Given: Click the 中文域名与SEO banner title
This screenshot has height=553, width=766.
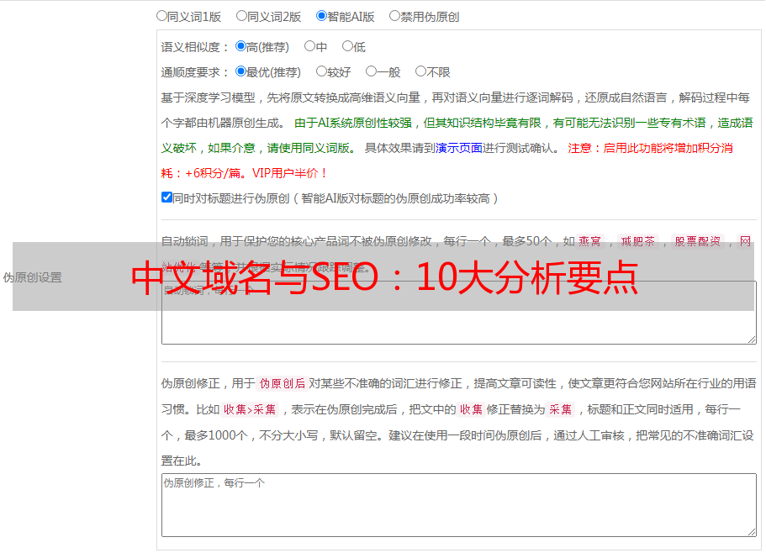Looking at the screenshot, I should (x=384, y=277).
